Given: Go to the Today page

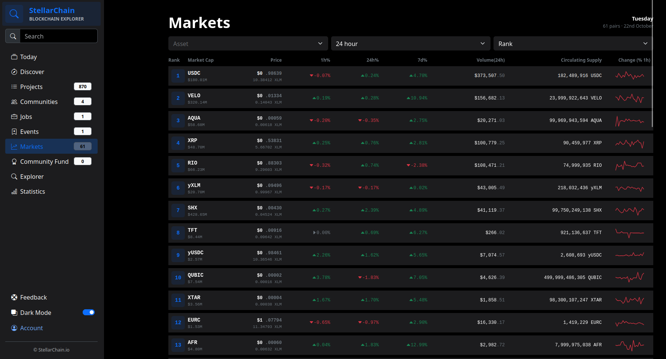Looking at the screenshot, I should (x=51, y=57).
